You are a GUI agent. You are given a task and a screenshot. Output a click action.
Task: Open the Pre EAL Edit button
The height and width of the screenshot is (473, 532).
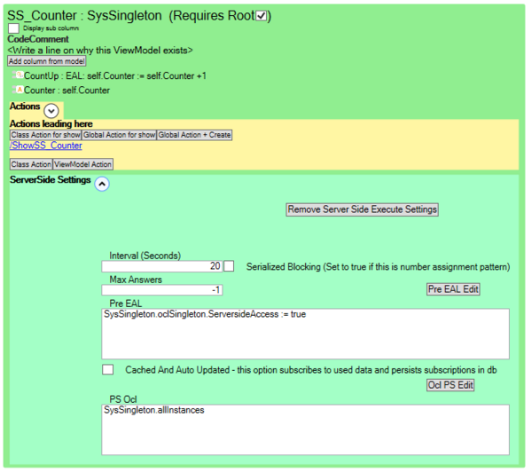coord(453,289)
